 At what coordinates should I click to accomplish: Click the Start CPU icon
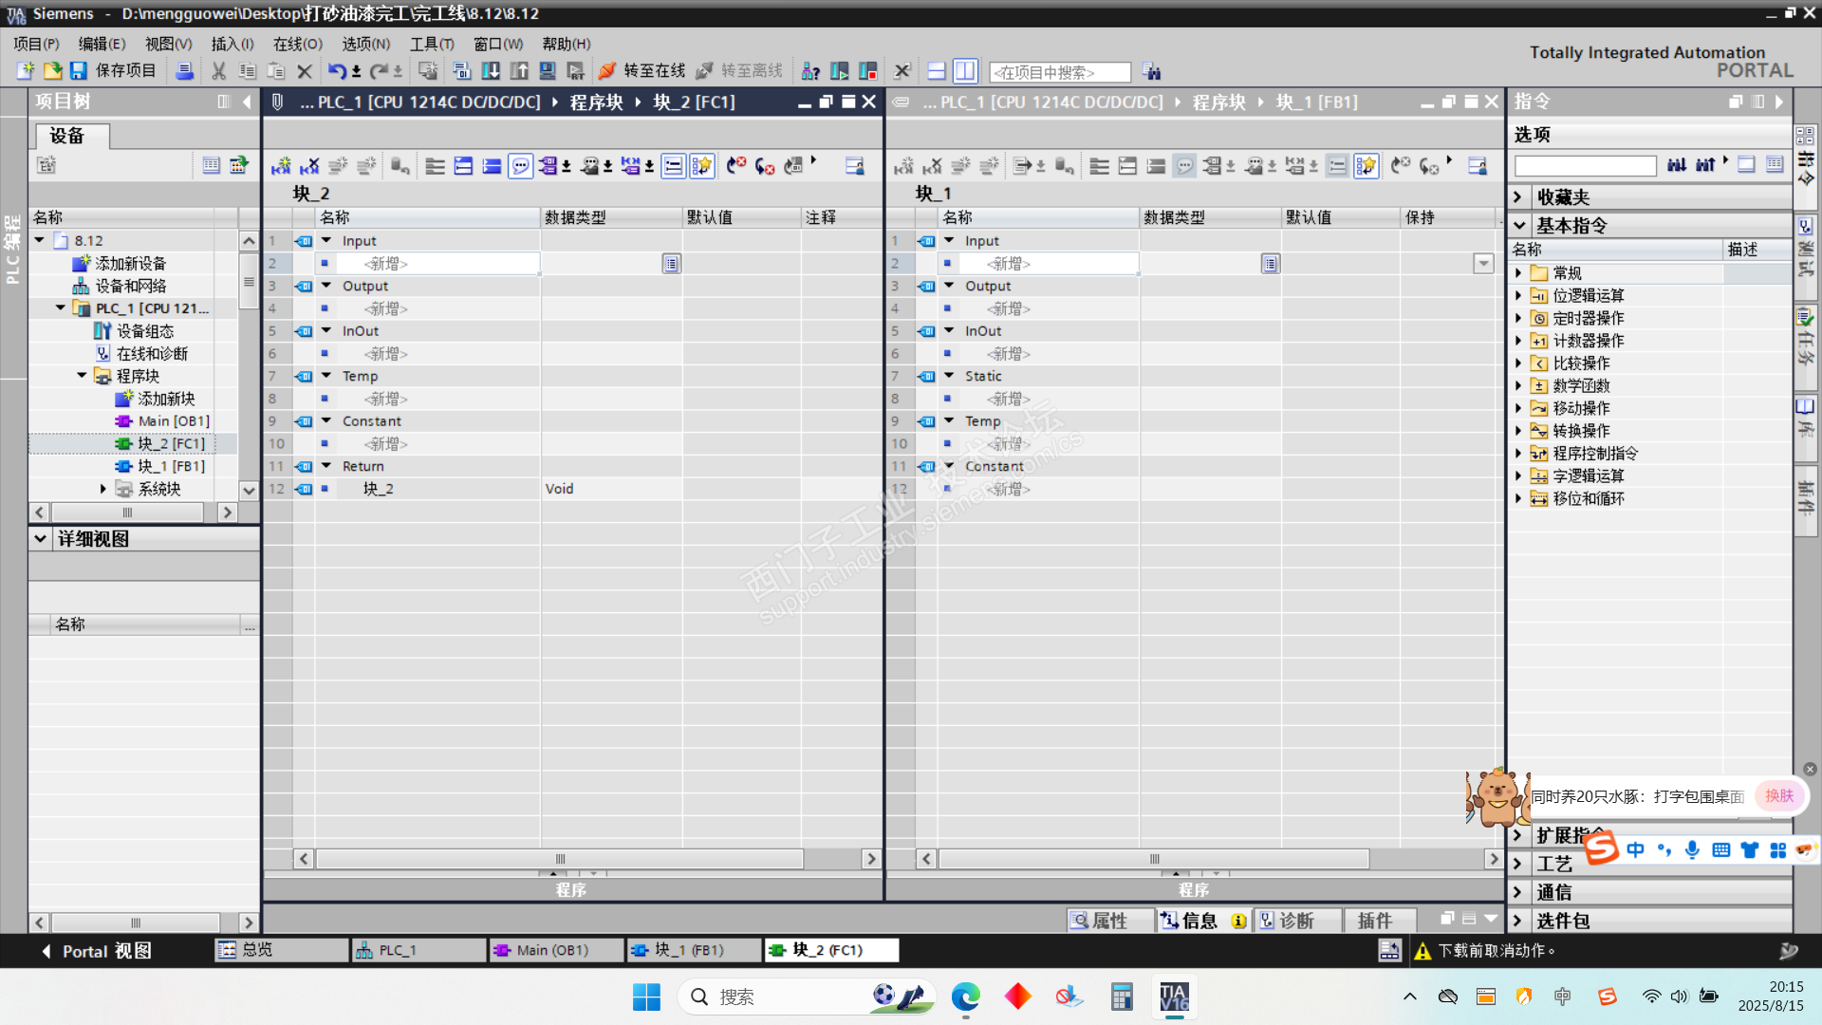(x=840, y=71)
